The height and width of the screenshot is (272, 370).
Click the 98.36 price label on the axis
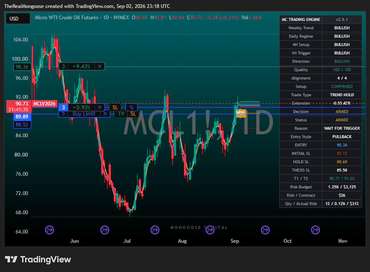coord(22,67)
